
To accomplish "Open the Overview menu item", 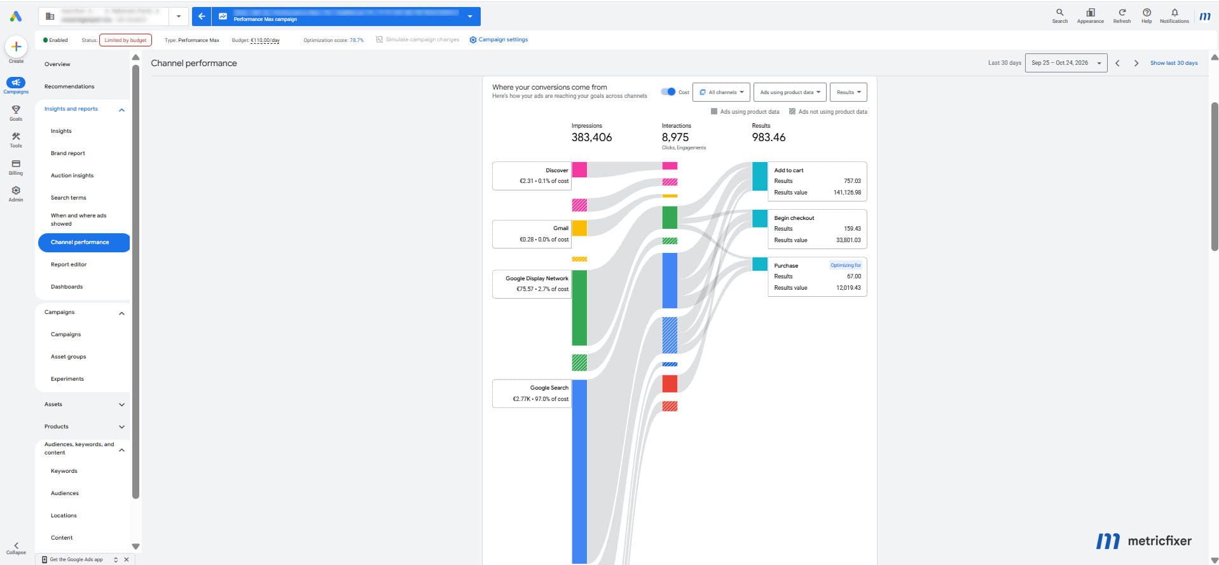I will point(57,64).
